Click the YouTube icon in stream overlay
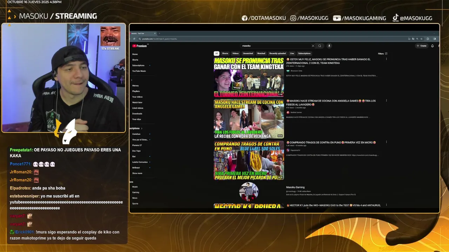 coord(337,18)
